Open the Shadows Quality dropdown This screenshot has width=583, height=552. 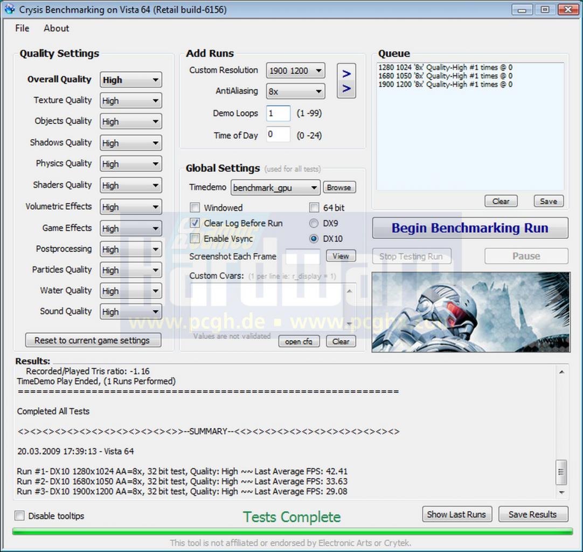(130, 143)
